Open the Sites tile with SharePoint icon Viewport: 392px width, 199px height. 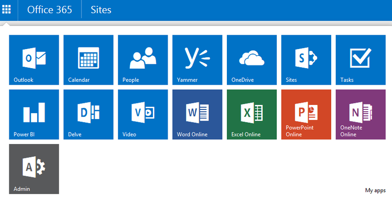click(306, 60)
